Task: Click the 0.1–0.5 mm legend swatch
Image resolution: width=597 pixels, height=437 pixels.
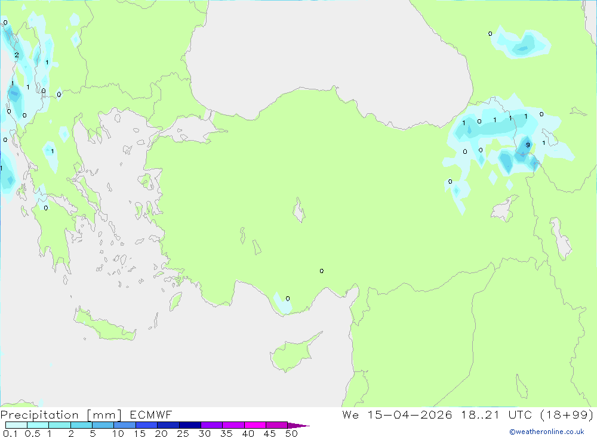Action: [16, 425]
